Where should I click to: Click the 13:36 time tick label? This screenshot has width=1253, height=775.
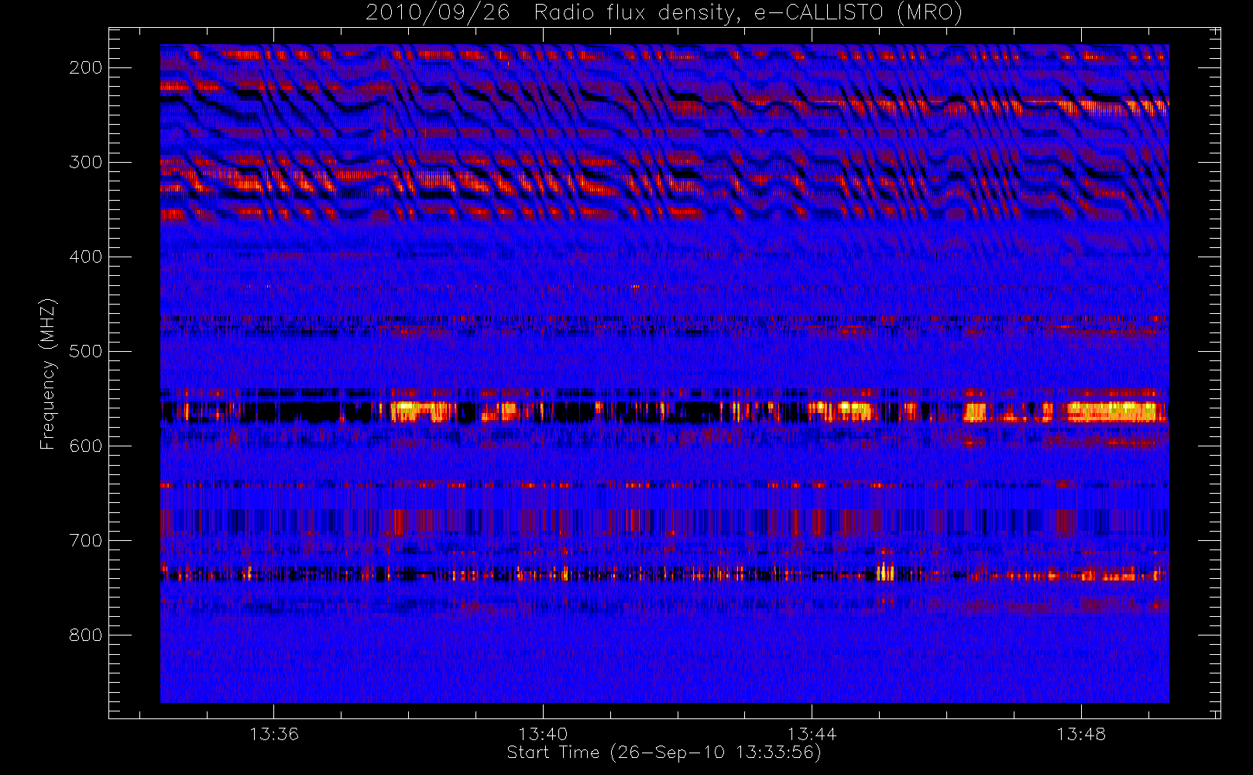click(274, 734)
